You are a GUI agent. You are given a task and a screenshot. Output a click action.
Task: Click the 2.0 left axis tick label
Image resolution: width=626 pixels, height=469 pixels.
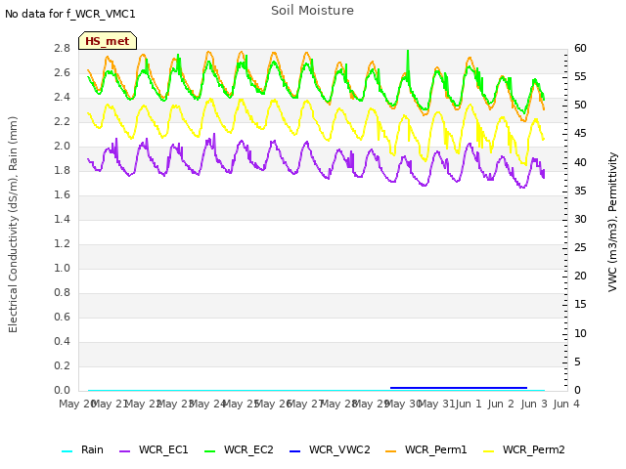(x=62, y=146)
